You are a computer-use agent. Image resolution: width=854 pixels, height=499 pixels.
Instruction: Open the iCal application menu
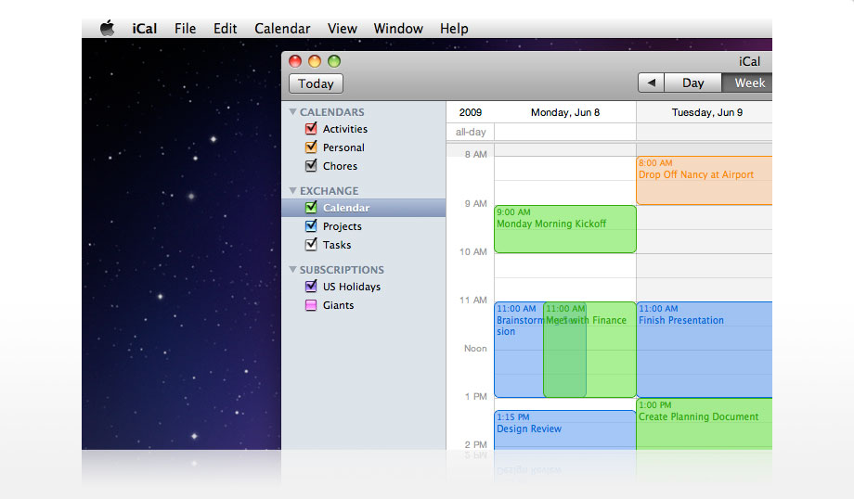[x=144, y=29]
